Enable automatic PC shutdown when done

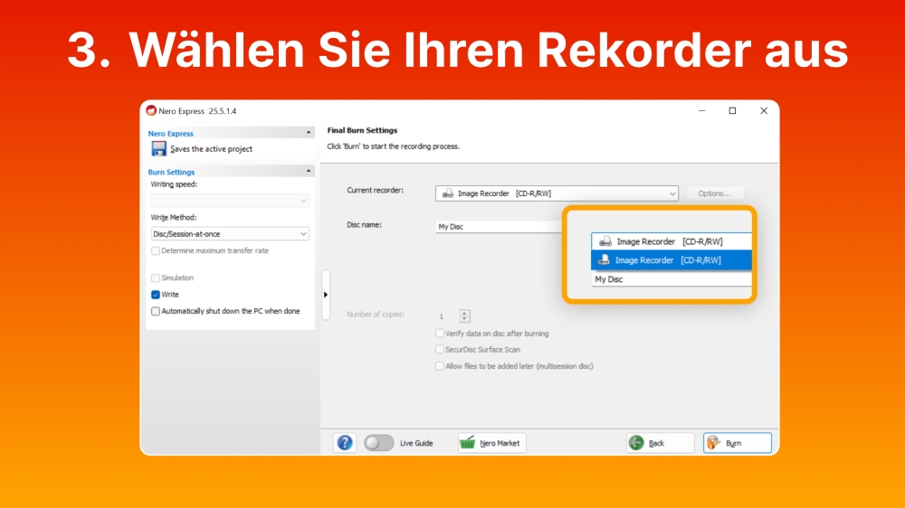156,311
